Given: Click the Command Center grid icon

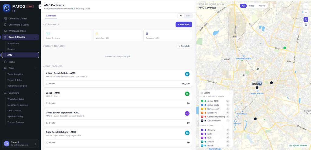Looking at the screenshot, I should click(5, 19).
